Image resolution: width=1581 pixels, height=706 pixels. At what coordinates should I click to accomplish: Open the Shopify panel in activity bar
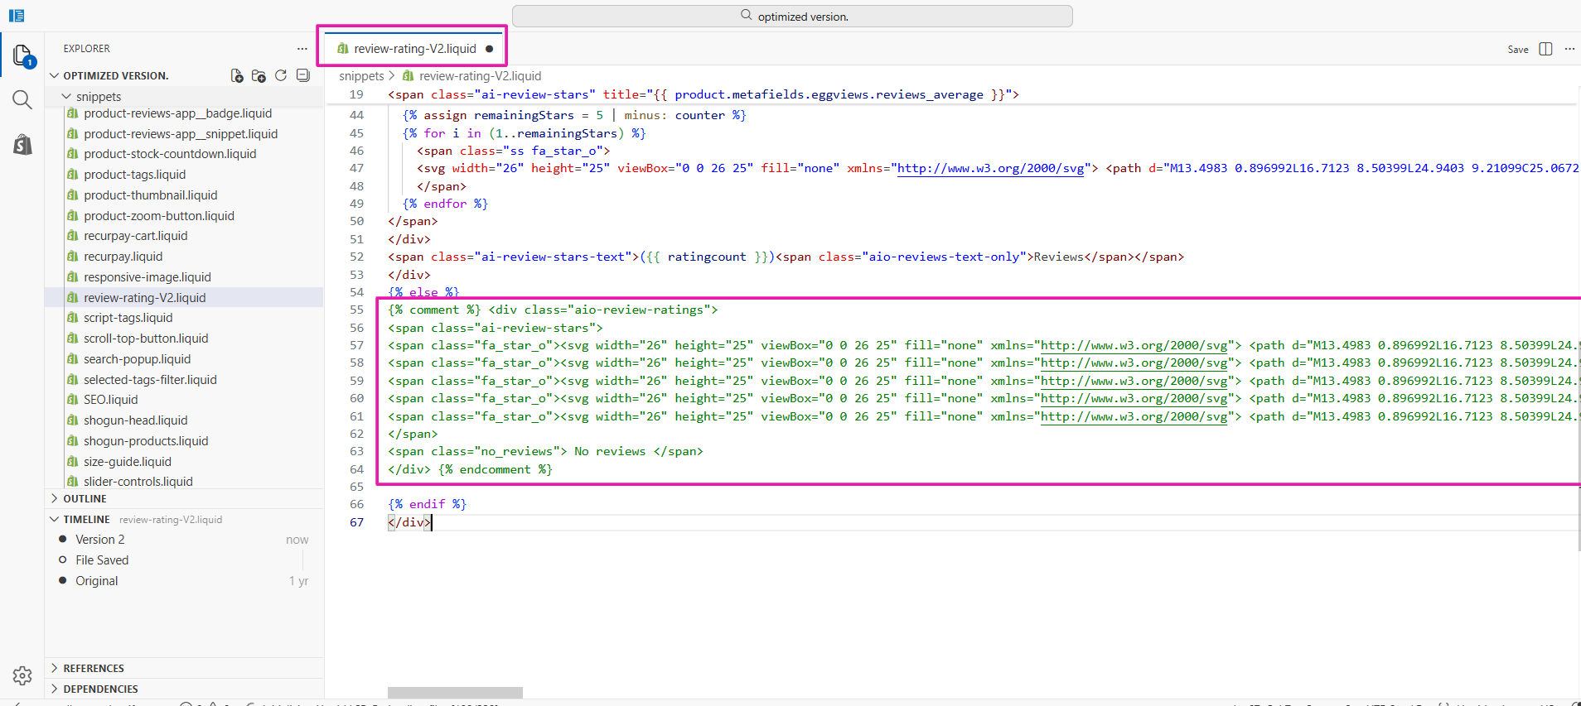[22, 145]
